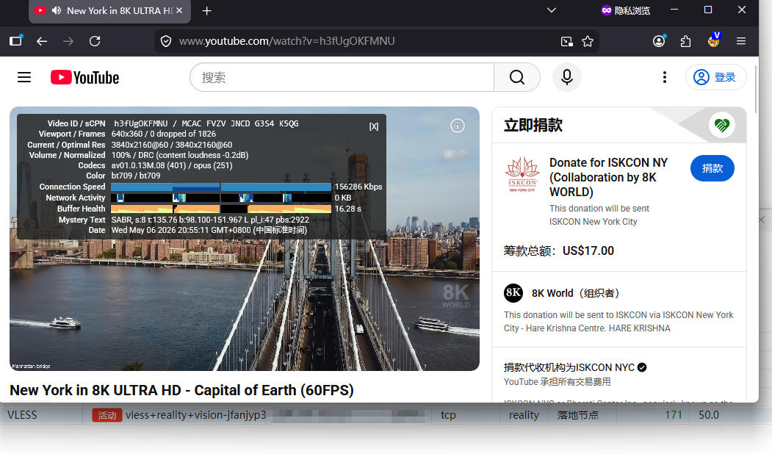
Task: Click the 登录 sign-in button
Action: click(x=715, y=77)
